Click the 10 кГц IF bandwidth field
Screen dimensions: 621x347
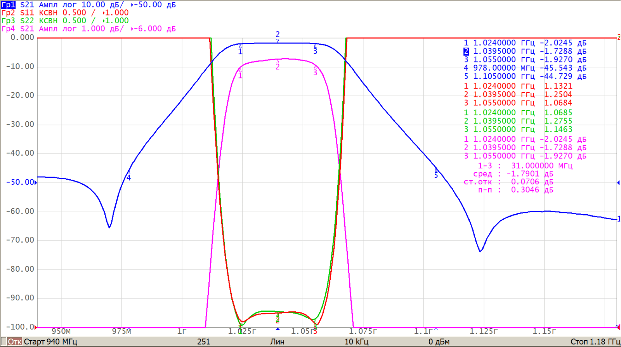pos(356,342)
